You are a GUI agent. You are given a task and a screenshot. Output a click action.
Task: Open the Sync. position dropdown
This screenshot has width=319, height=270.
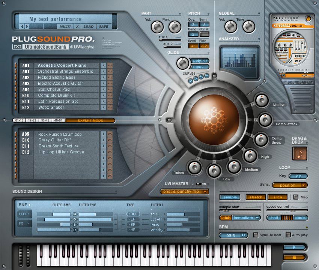(290, 185)
